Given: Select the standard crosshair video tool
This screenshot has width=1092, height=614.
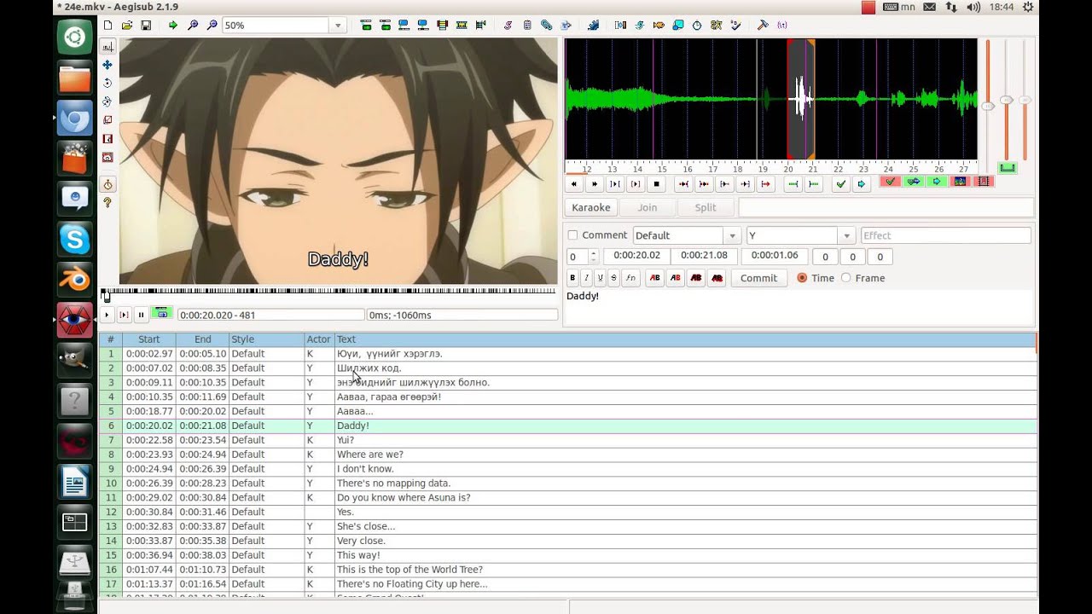Looking at the screenshot, I should tap(107, 46).
